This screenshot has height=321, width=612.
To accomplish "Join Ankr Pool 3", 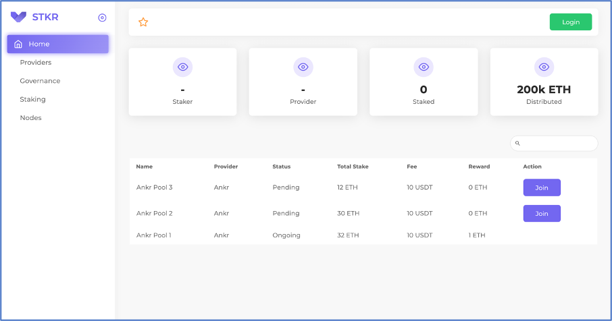I will [x=542, y=187].
